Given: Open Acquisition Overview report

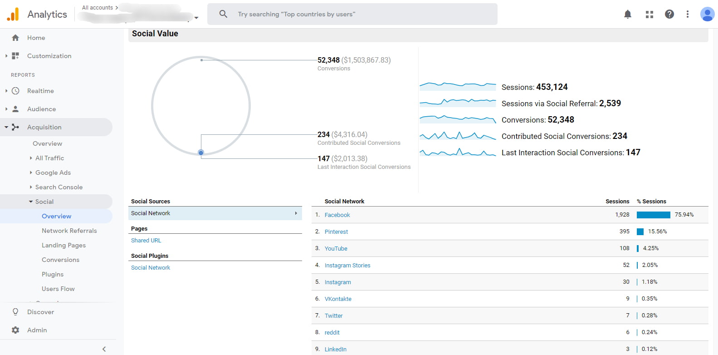Looking at the screenshot, I should [x=48, y=143].
